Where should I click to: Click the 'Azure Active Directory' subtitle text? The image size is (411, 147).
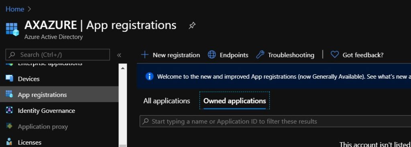[53, 37]
